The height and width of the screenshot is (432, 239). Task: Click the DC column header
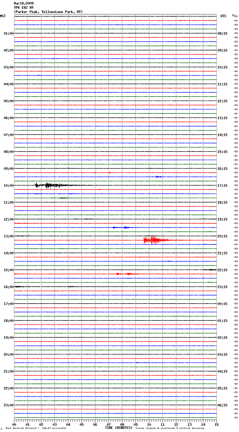[x=233, y=15]
